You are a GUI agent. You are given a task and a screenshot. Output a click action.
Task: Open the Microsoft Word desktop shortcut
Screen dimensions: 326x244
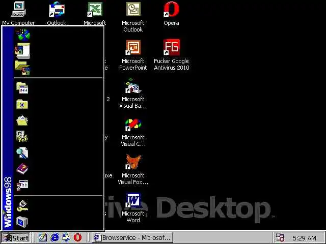[x=133, y=208]
